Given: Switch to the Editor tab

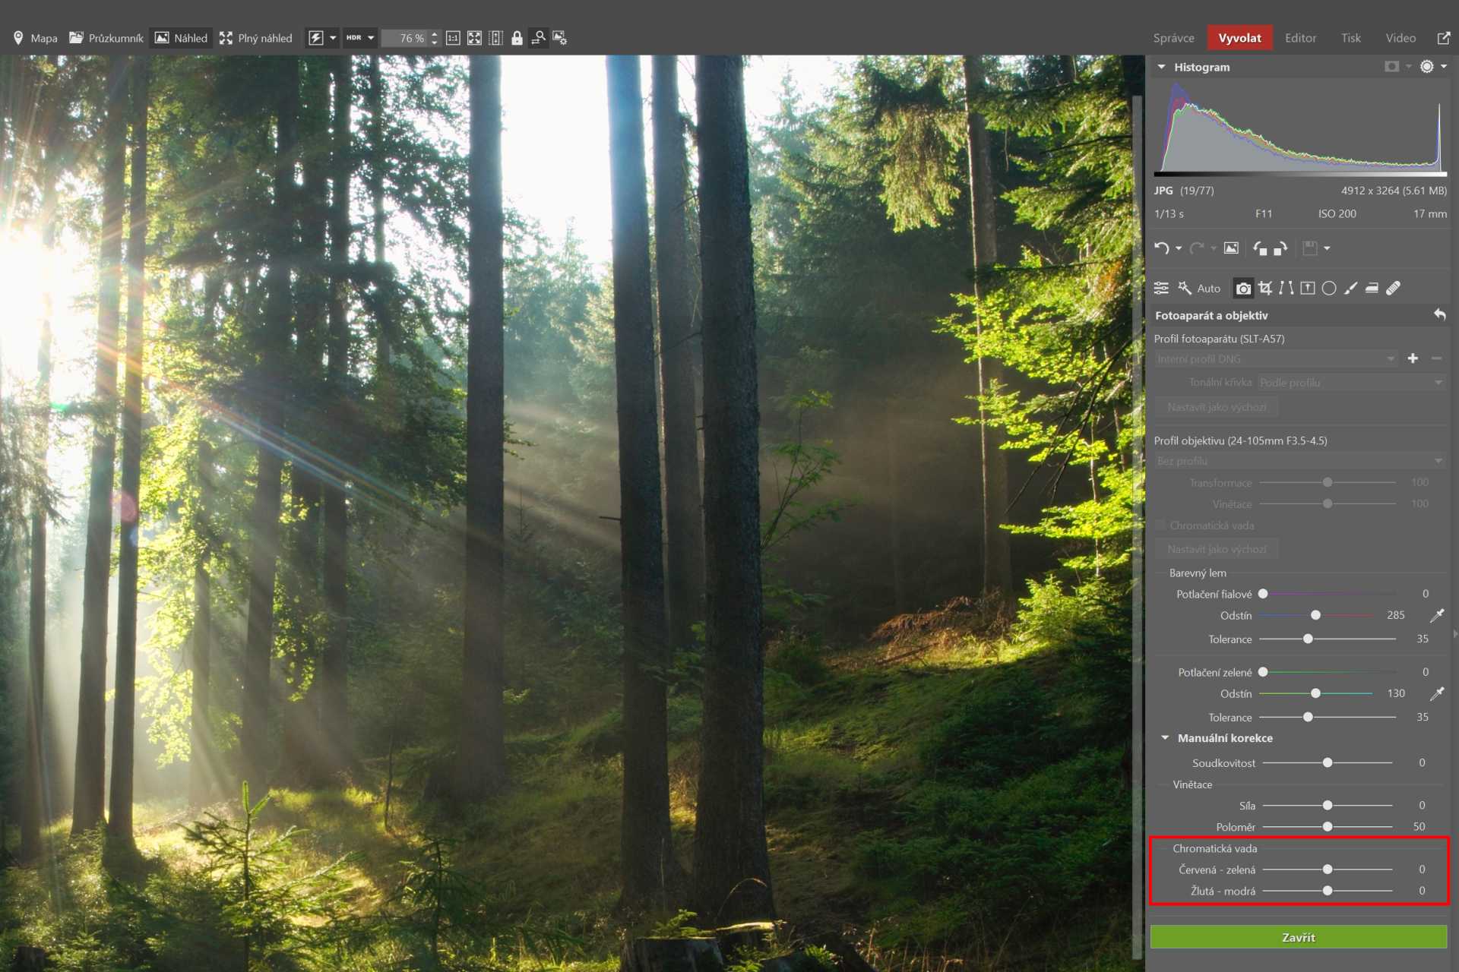Looking at the screenshot, I should click(x=1300, y=38).
